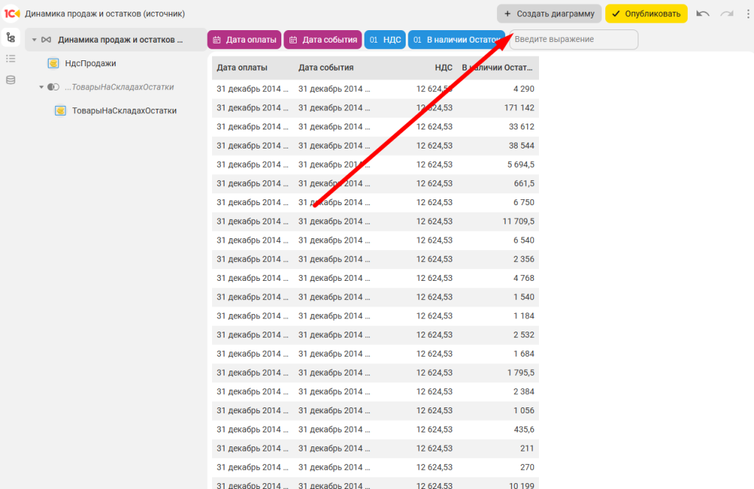
Task: Collapse the Динамика продаж и остатков node
Action: 34,40
